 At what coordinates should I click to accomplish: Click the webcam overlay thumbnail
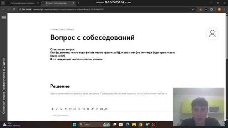point(199,107)
